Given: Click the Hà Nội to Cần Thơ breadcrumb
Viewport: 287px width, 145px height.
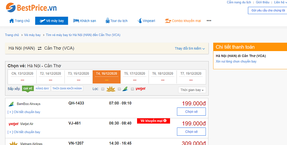Looking at the screenshot, I should point(83,35).
